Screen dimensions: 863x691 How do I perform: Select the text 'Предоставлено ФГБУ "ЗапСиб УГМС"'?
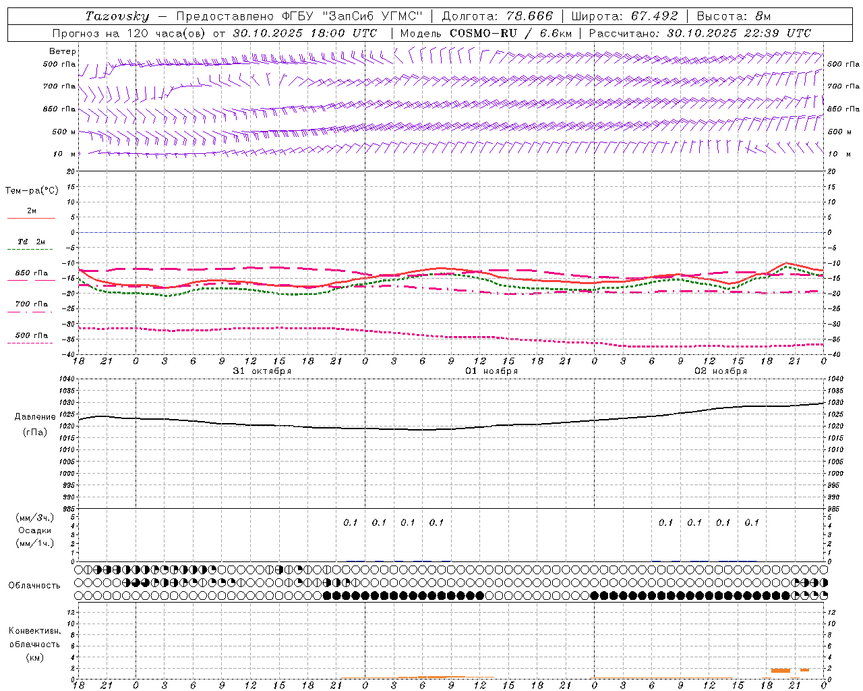point(299,16)
